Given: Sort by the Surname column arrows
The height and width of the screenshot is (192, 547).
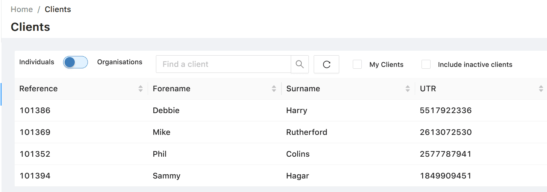Looking at the screenshot, I should (x=408, y=89).
